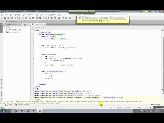The image size is (164, 123).
Task: Close the sharing notification tooltip
Action: tap(127, 16)
